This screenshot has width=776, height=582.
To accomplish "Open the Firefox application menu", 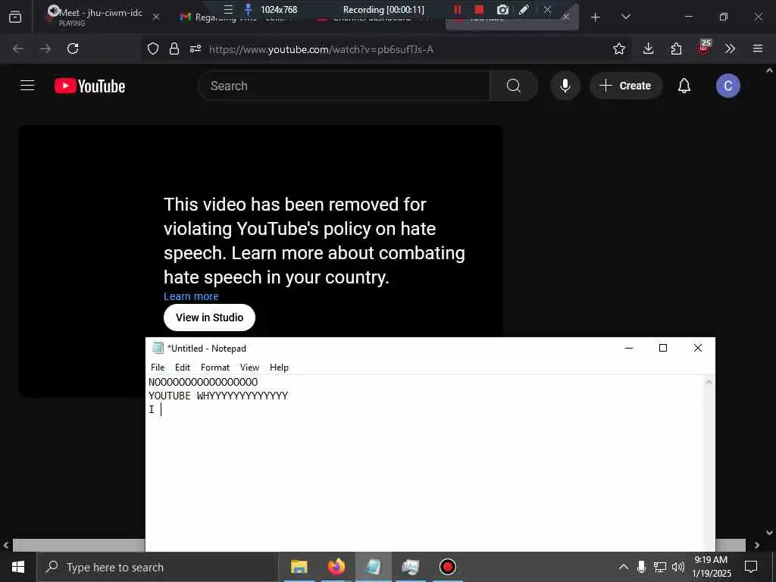I will 757,48.
